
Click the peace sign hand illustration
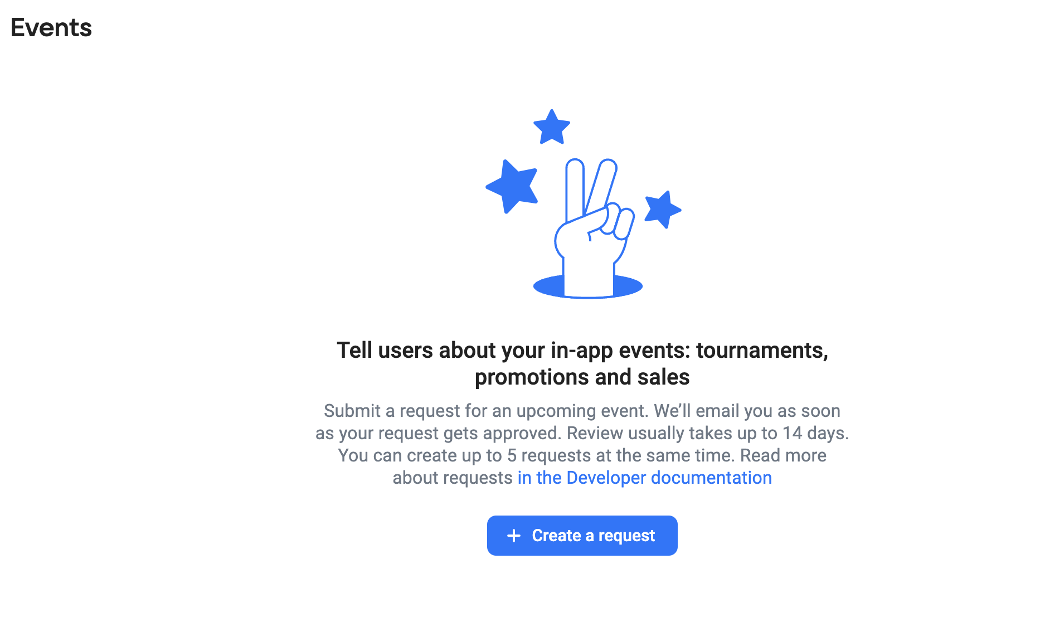click(x=593, y=227)
